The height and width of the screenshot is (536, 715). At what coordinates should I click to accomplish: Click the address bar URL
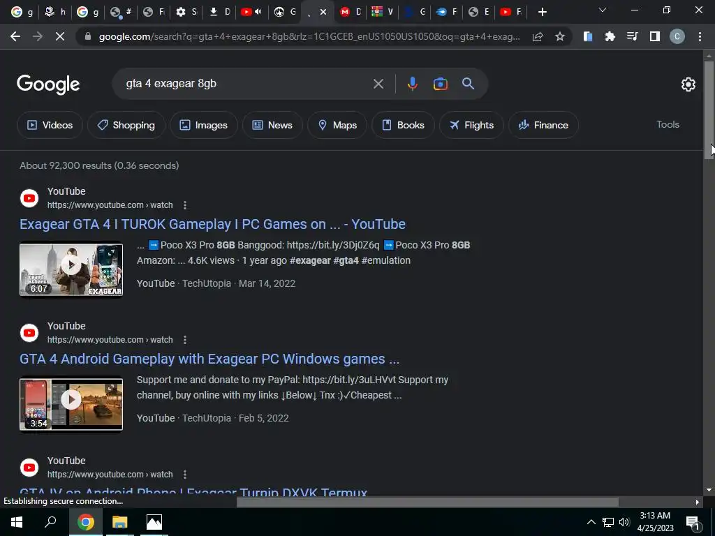(x=309, y=36)
